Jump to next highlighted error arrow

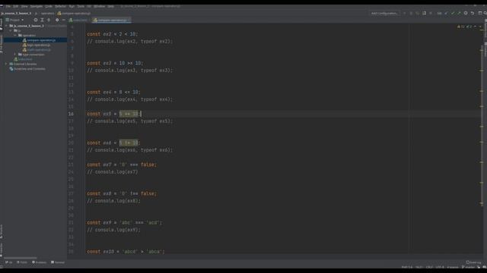[480, 27]
